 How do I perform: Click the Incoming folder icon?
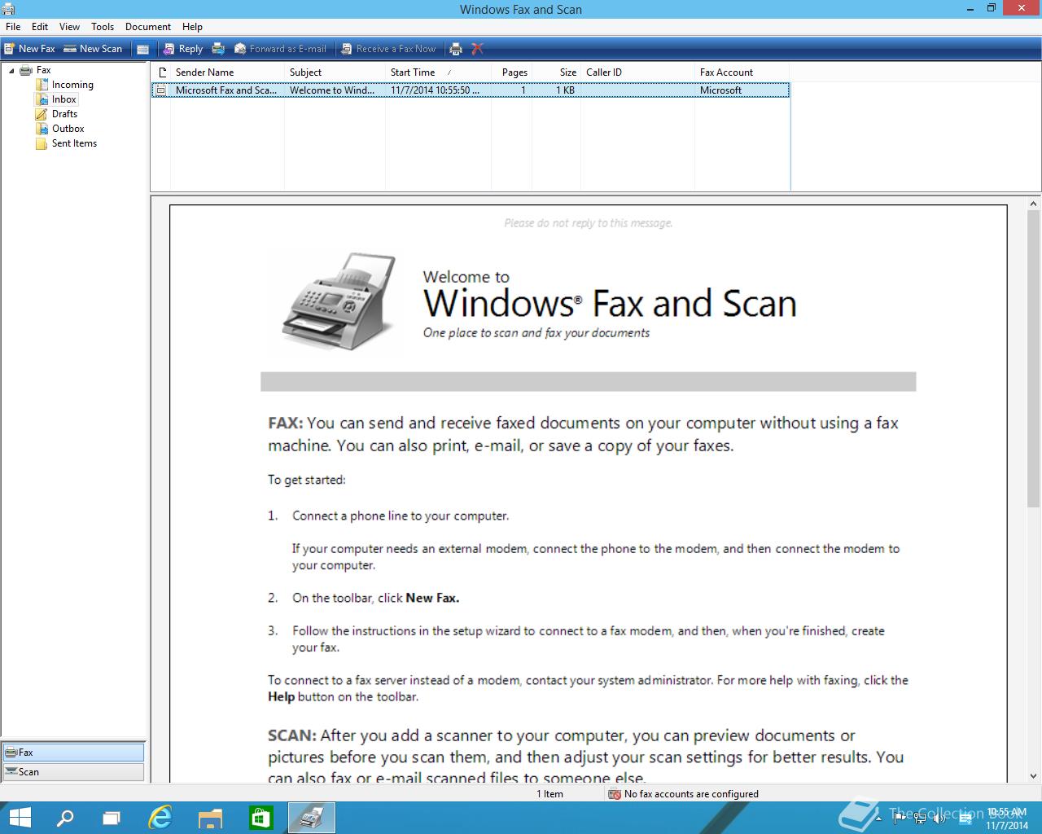[x=42, y=85]
